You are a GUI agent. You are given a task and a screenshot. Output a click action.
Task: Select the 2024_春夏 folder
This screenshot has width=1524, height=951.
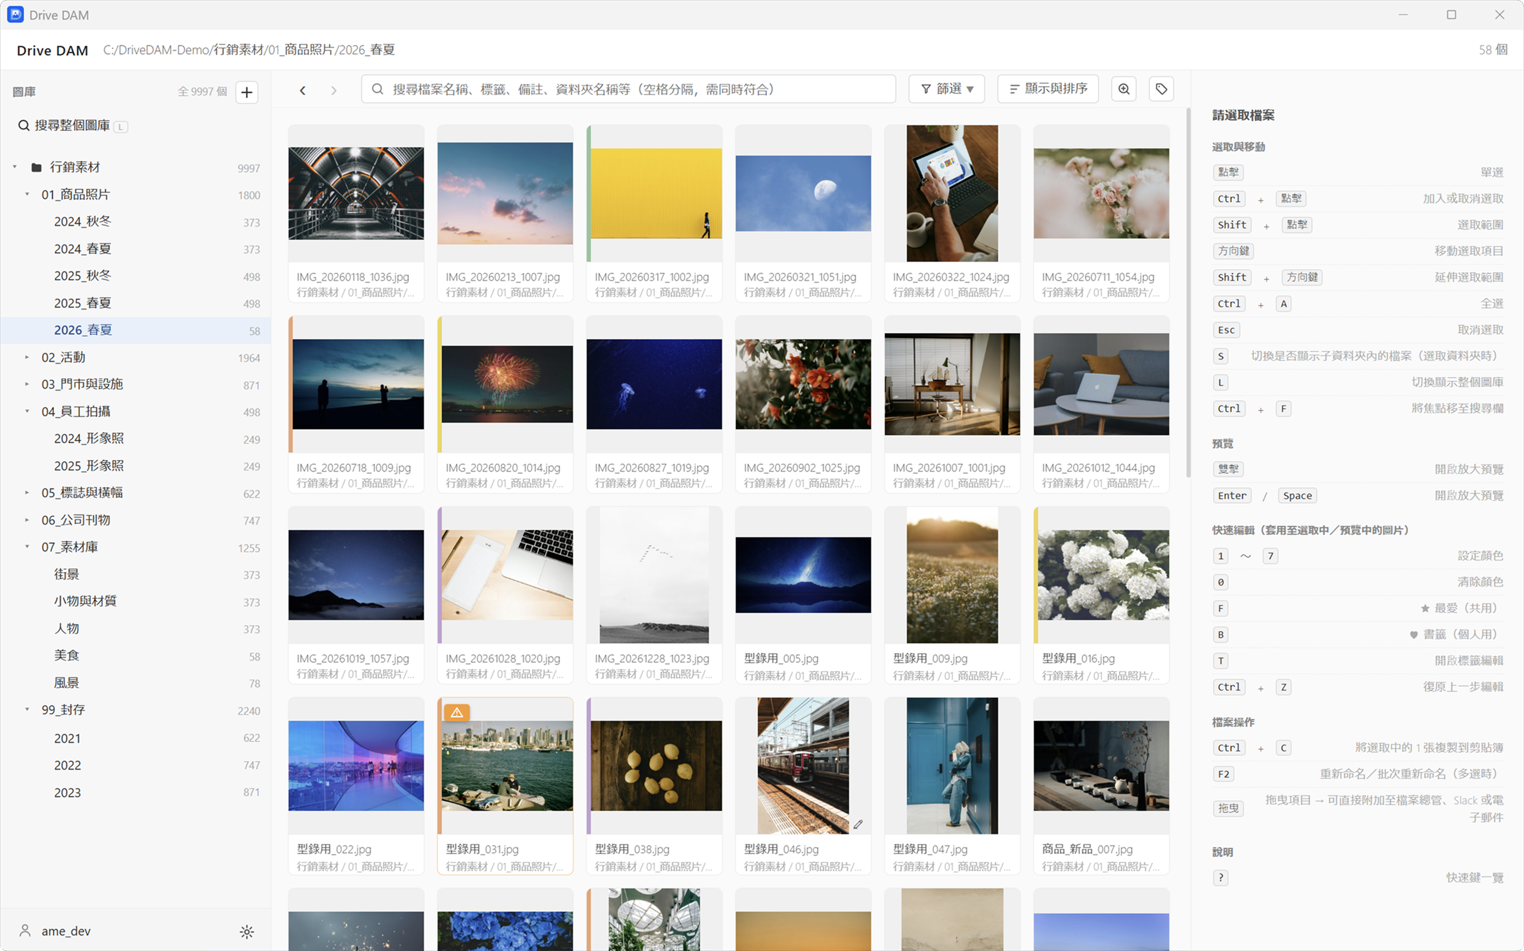(x=135, y=249)
